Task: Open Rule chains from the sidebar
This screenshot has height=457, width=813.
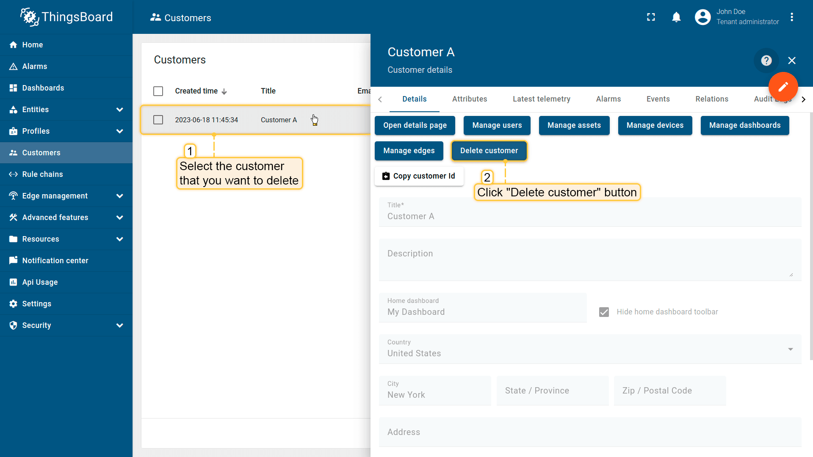Action: click(x=42, y=174)
